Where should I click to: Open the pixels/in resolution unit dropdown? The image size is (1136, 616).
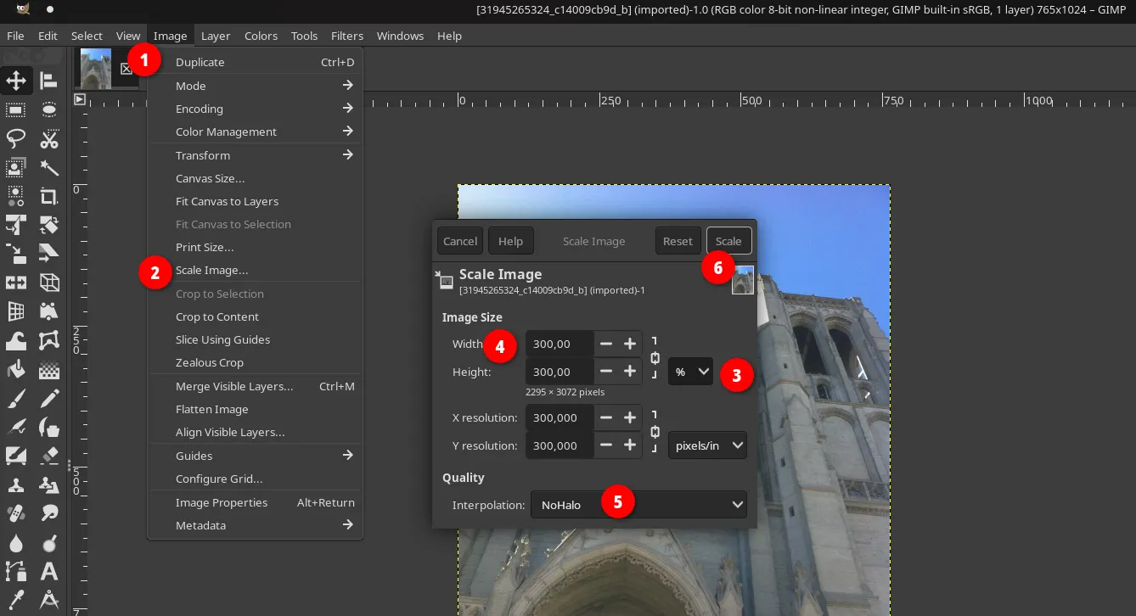pyautogui.click(x=707, y=445)
